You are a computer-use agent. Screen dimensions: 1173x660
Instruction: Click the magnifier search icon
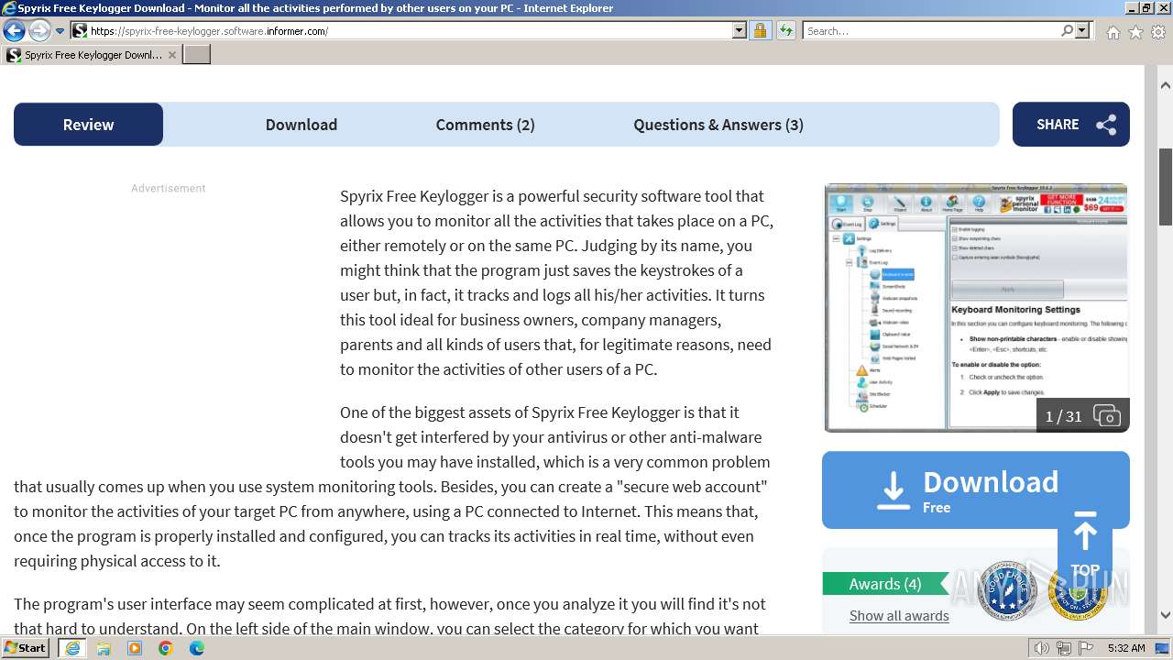pyautogui.click(x=1067, y=30)
